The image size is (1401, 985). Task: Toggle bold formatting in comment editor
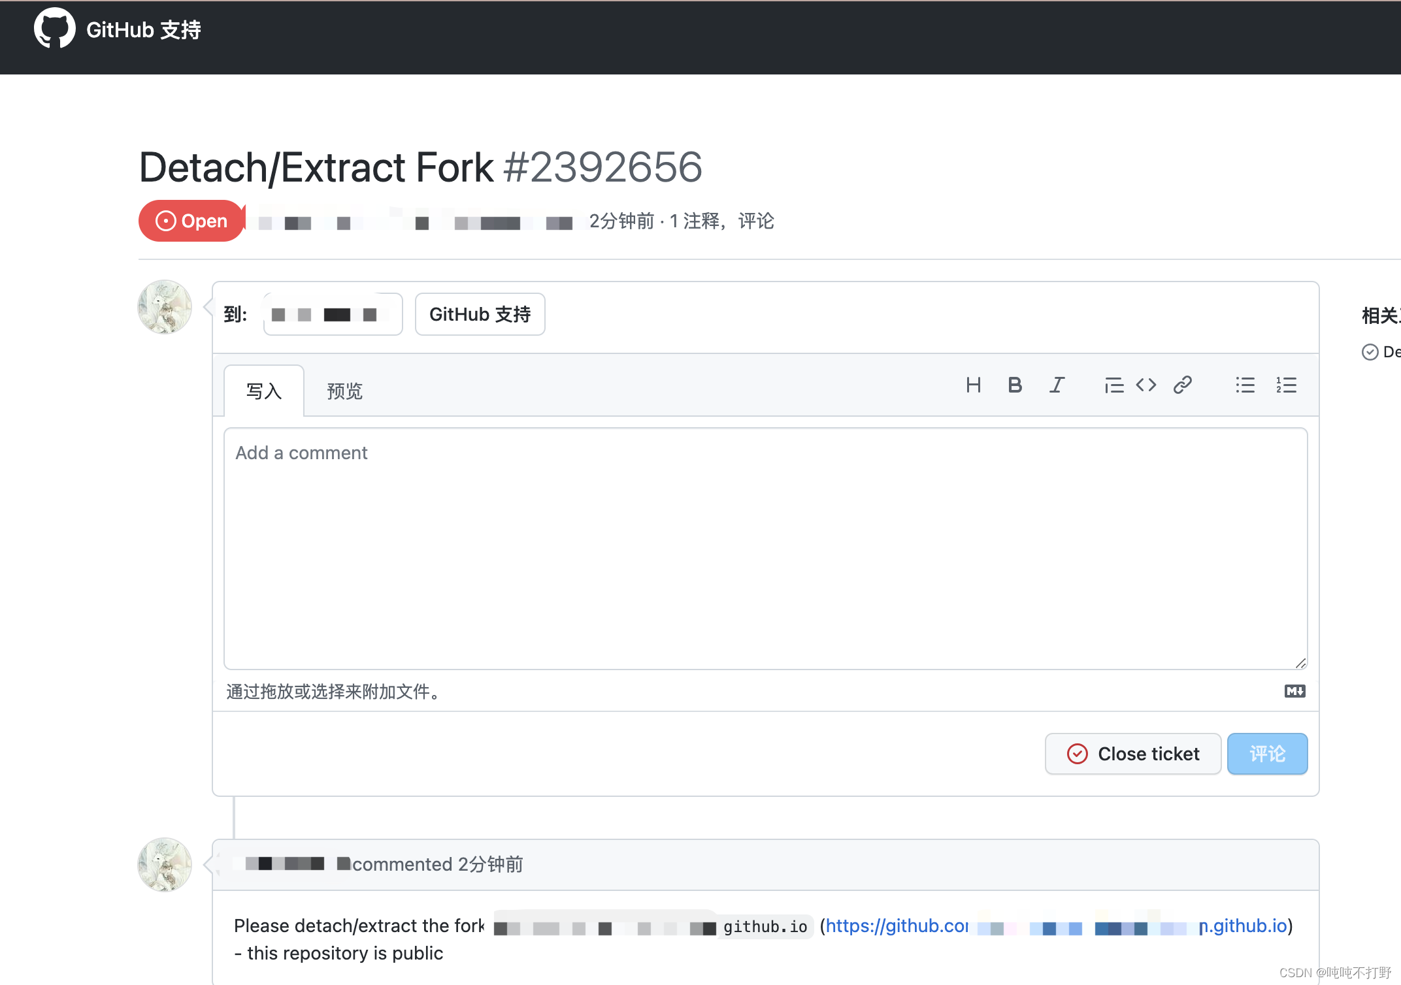tap(1014, 385)
